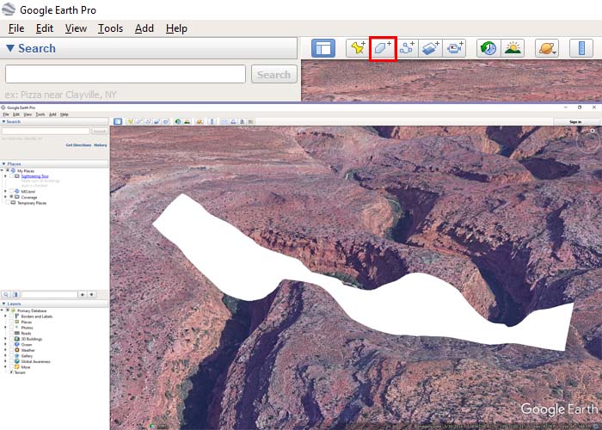Open the View menu in large menu bar
The width and height of the screenshot is (602, 430).
[76, 28]
